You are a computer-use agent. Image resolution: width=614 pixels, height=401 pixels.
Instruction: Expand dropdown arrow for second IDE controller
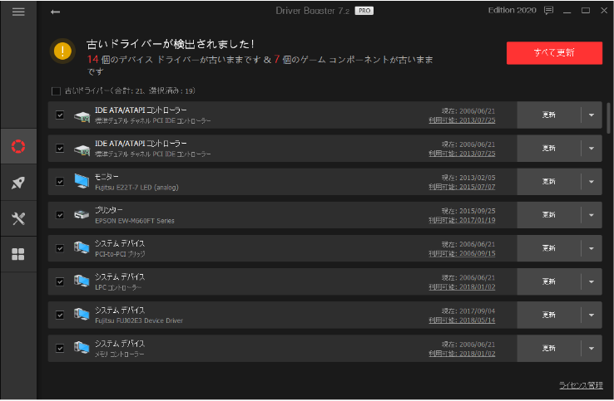592,148
